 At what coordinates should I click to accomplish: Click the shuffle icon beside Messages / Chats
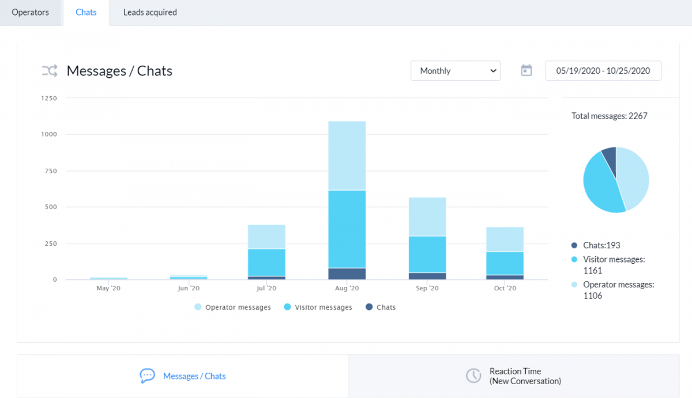(x=50, y=71)
